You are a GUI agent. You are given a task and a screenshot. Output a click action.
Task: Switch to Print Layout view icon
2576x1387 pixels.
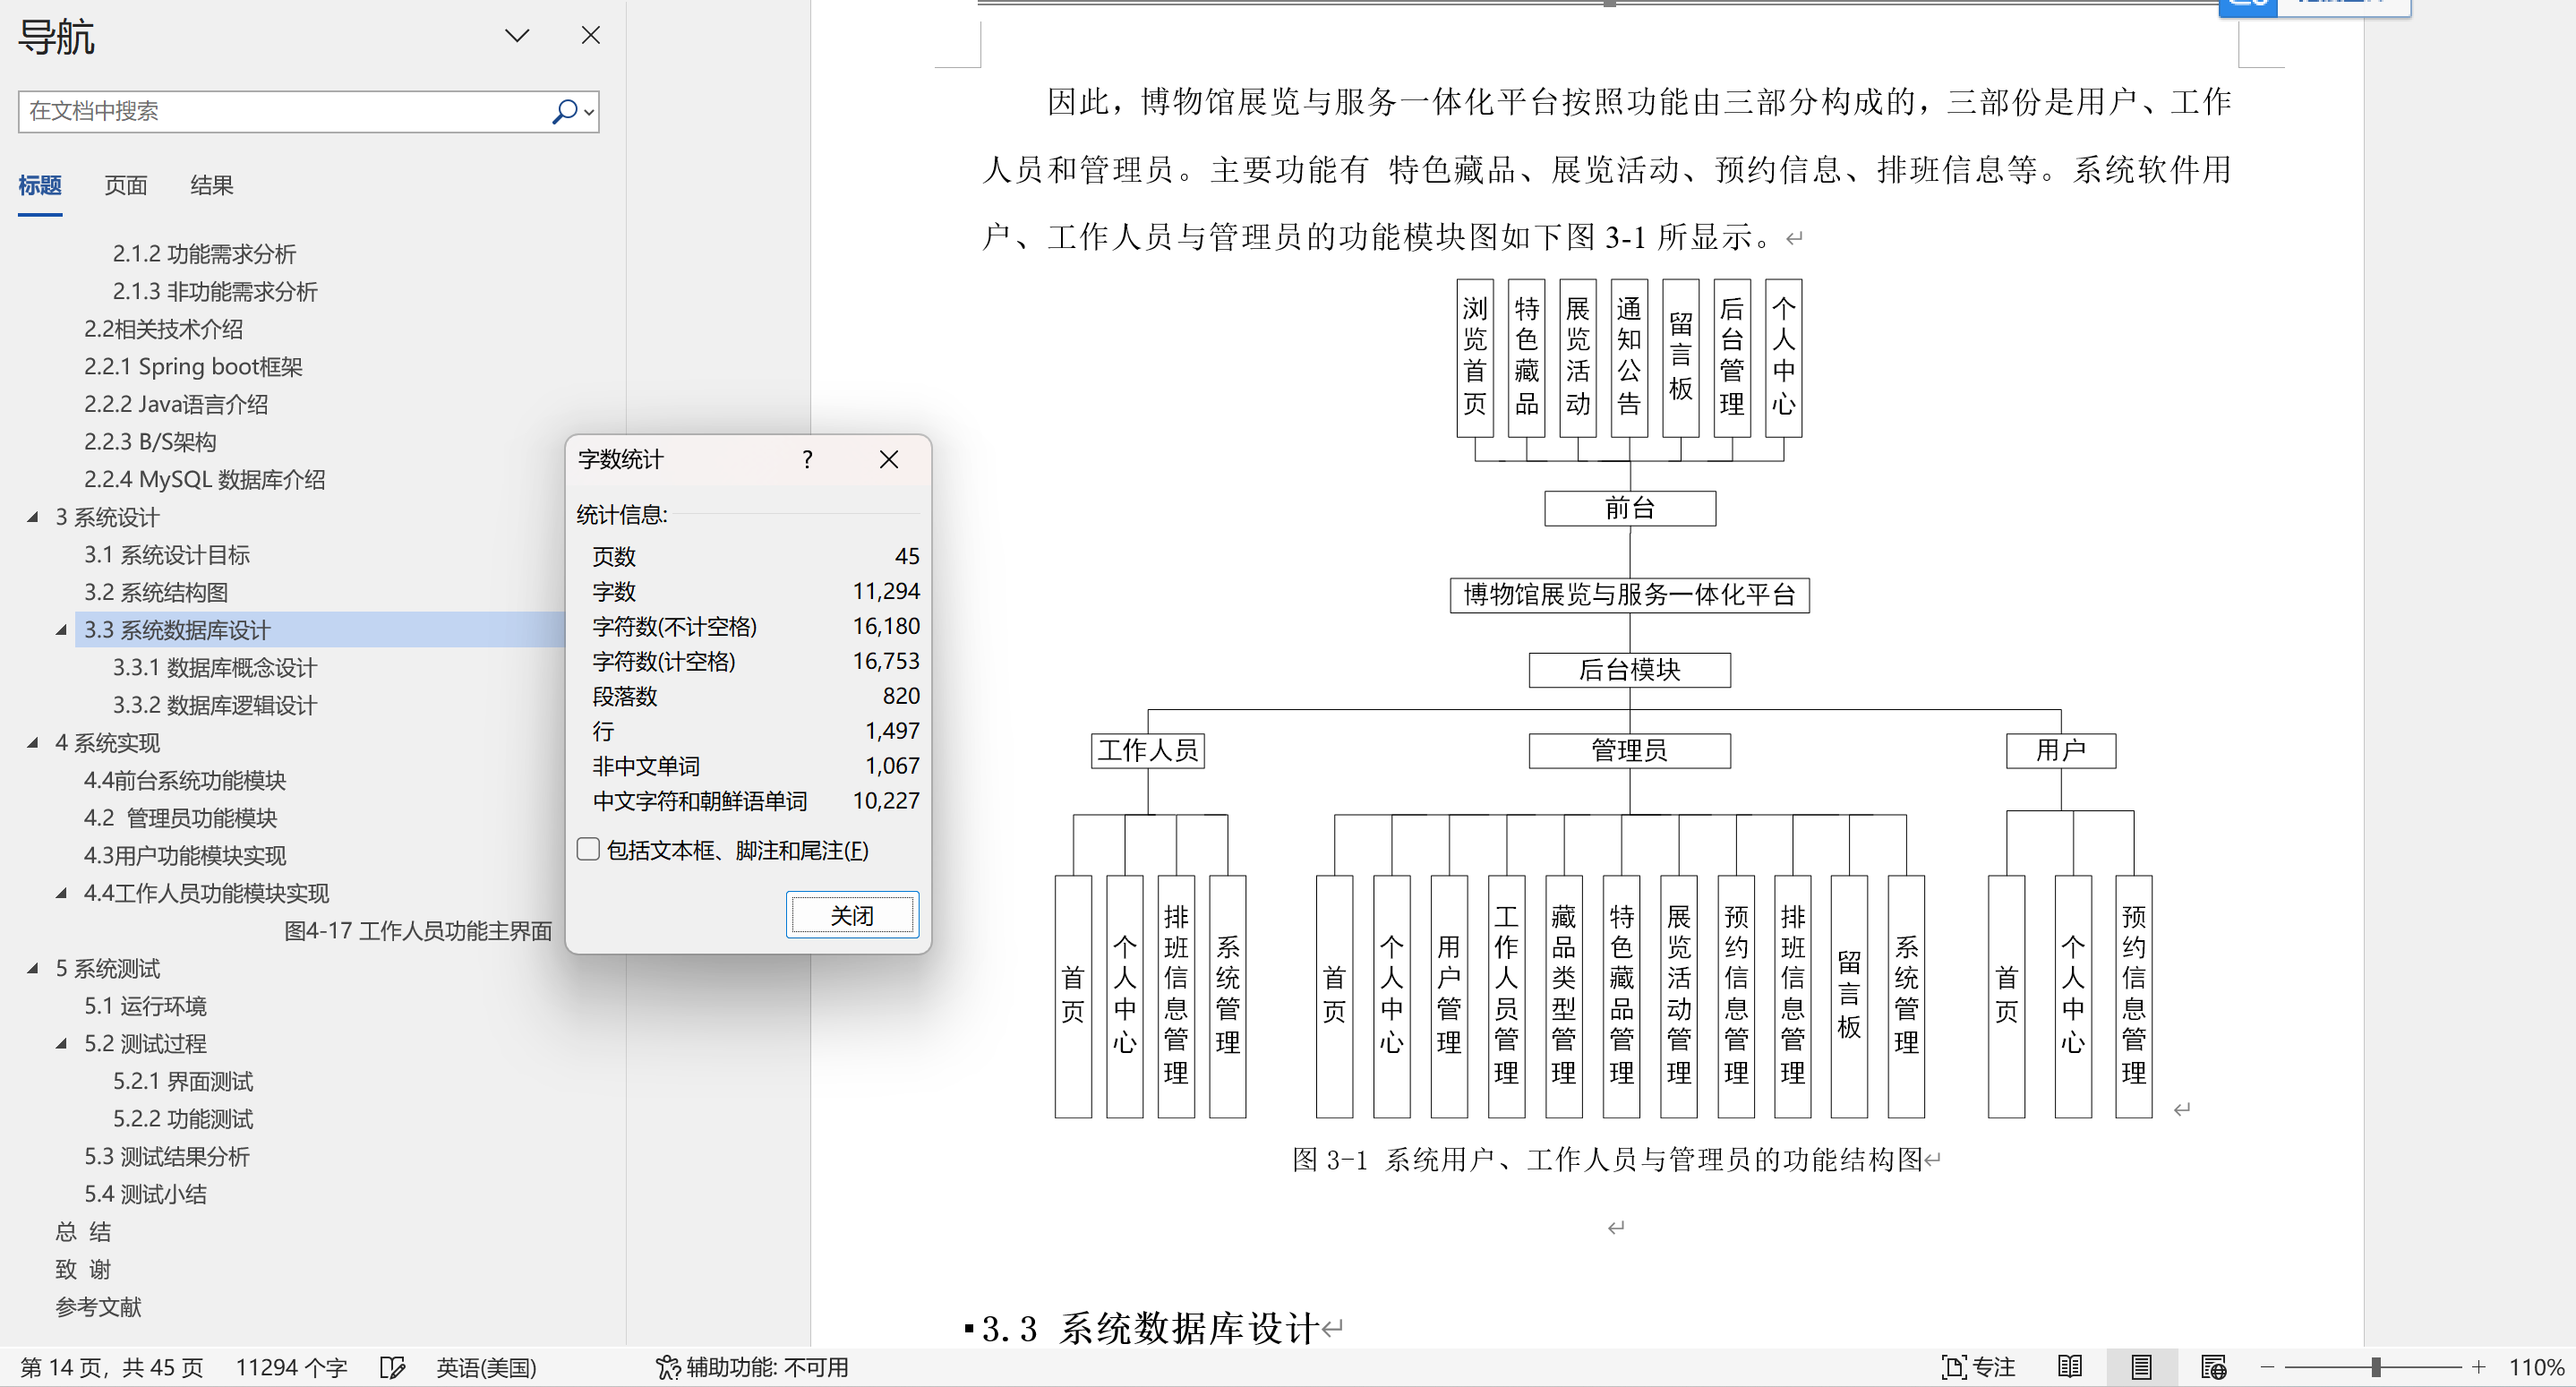pyautogui.click(x=2141, y=1367)
